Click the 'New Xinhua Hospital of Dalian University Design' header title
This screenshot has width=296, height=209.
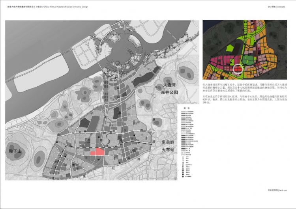coord(66,7)
